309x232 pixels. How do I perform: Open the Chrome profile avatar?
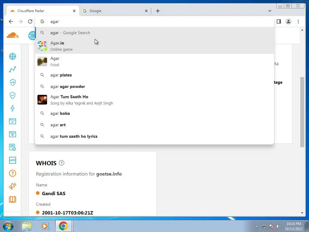288,21
